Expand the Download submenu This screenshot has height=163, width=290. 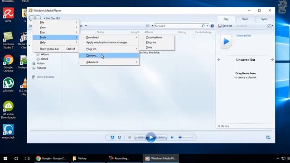pyautogui.click(x=109, y=37)
